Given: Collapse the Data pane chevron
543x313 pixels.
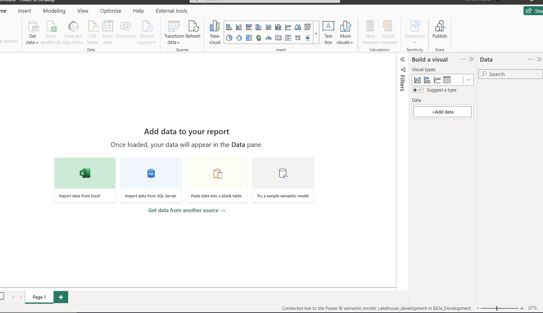Looking at the screenshot, I should [x=539, y=59].
